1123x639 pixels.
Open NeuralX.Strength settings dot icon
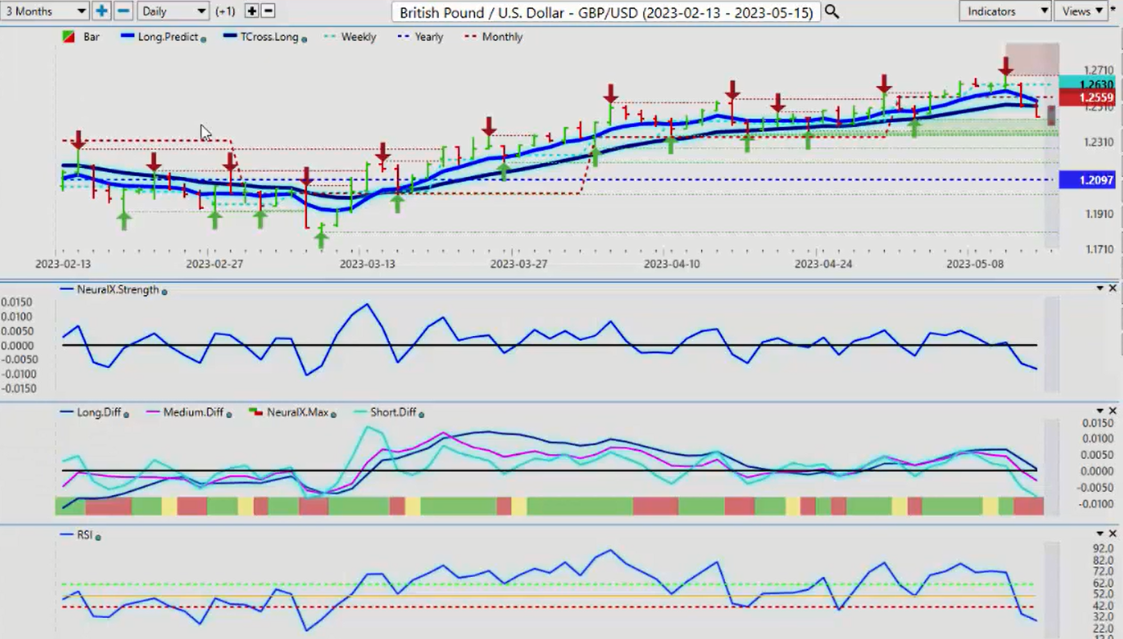(164, 291)
